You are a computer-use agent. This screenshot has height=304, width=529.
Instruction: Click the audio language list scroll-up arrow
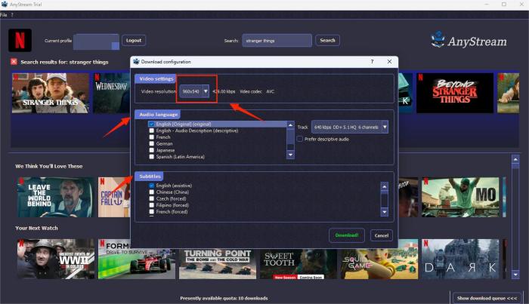290,125
